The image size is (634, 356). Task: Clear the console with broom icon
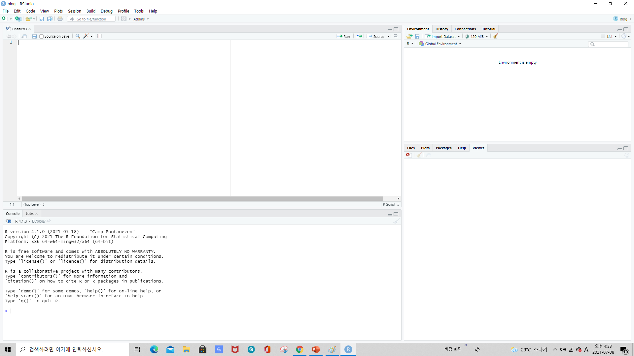[x=396, y=221]
